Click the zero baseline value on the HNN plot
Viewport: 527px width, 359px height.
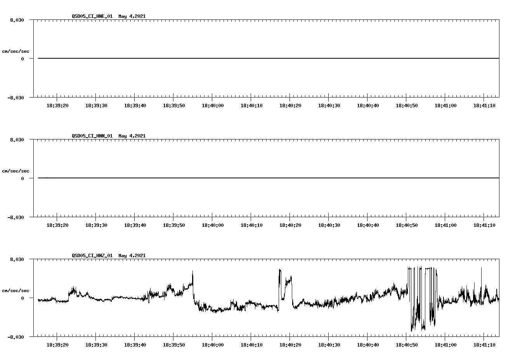click(x=23, y=178)
